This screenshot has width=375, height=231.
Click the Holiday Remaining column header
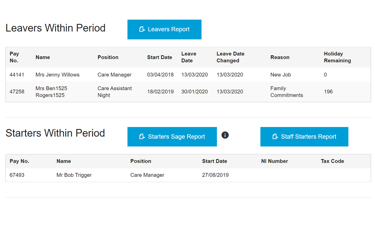(x=337, y=57)
